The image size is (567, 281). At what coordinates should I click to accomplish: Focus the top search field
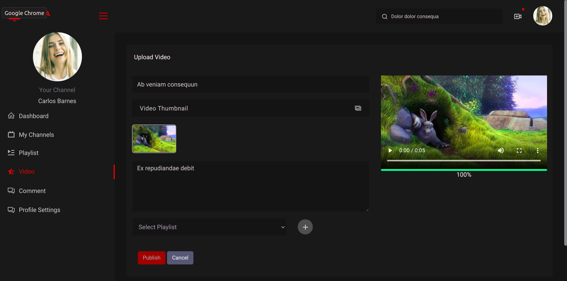point(439,16)
